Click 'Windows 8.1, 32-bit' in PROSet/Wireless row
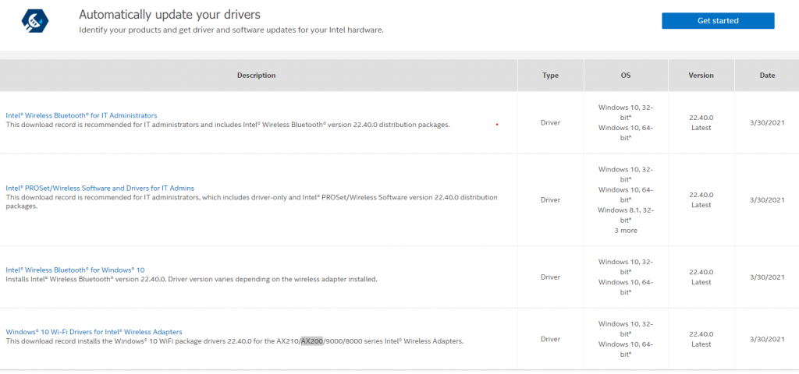799x374 pixels. click(626, 215)
